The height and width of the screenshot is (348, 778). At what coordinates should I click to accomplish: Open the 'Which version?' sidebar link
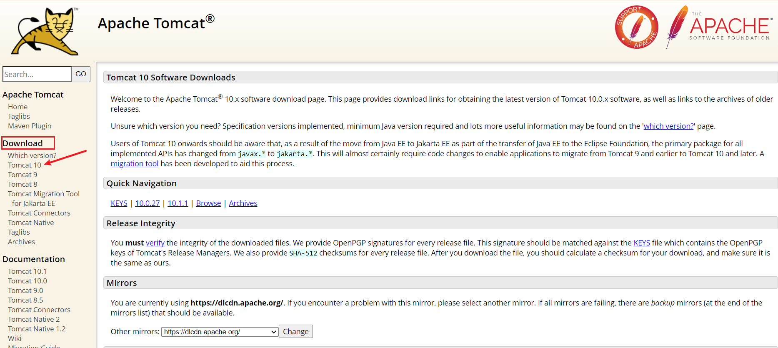tap(32, 155)
